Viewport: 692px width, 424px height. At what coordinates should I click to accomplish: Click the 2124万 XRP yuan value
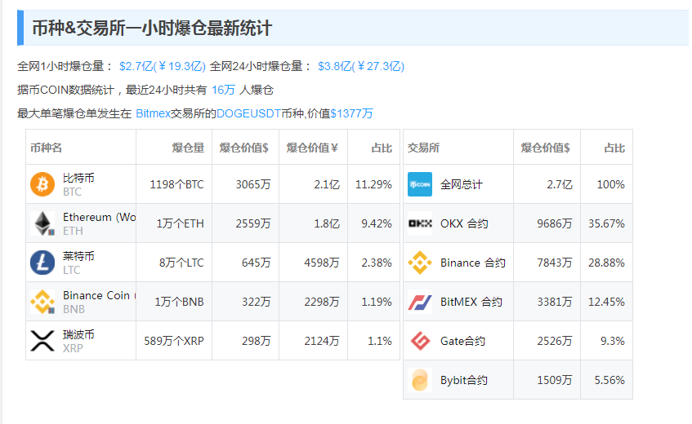click(322, 341)
